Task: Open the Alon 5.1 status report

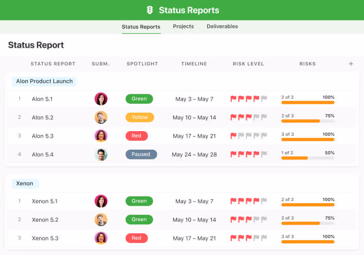Action: [x=42, y=99]
